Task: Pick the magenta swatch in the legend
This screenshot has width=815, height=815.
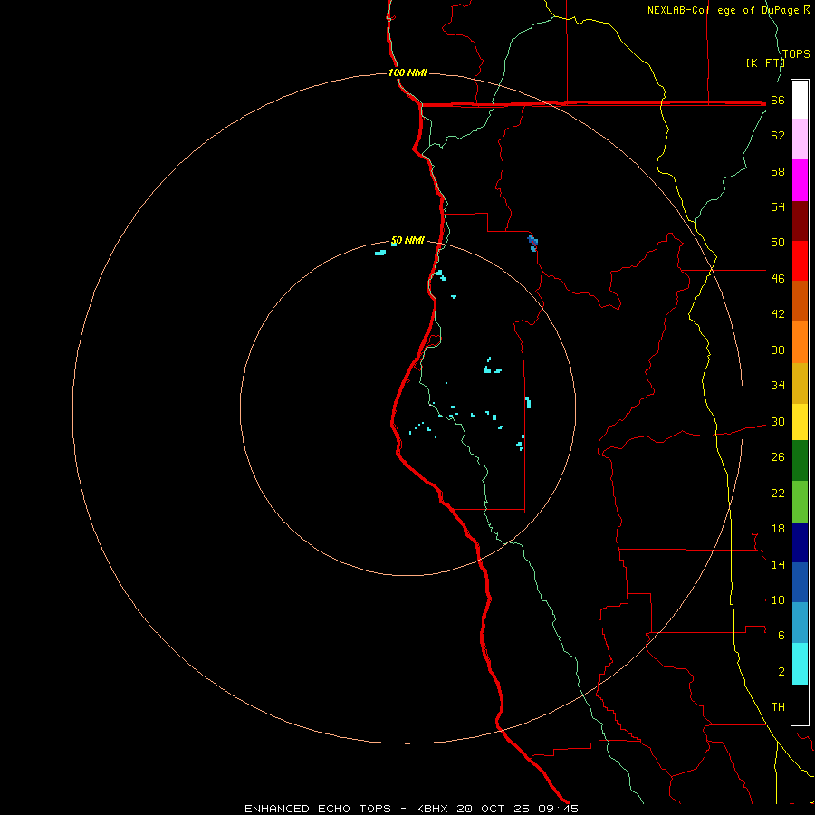Action: [x=800, y=179]
